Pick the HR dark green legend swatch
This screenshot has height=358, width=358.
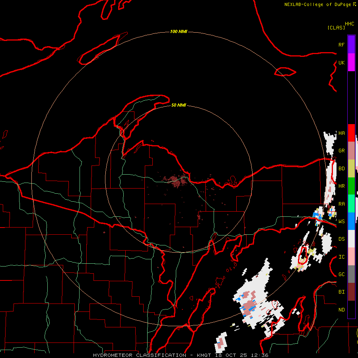[351, 186]
